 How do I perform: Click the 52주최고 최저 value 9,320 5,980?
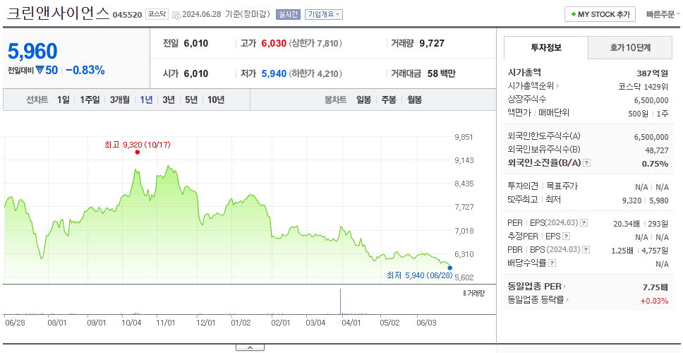click(645, 200)
